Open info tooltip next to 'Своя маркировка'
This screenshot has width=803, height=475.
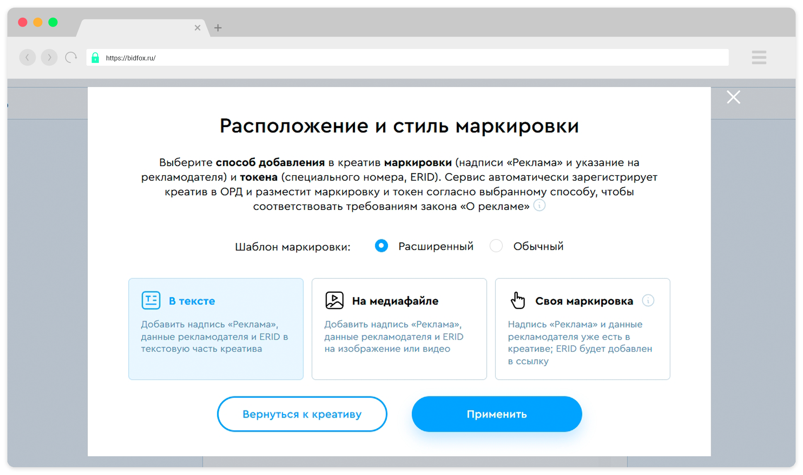click(x=648, y=300)
